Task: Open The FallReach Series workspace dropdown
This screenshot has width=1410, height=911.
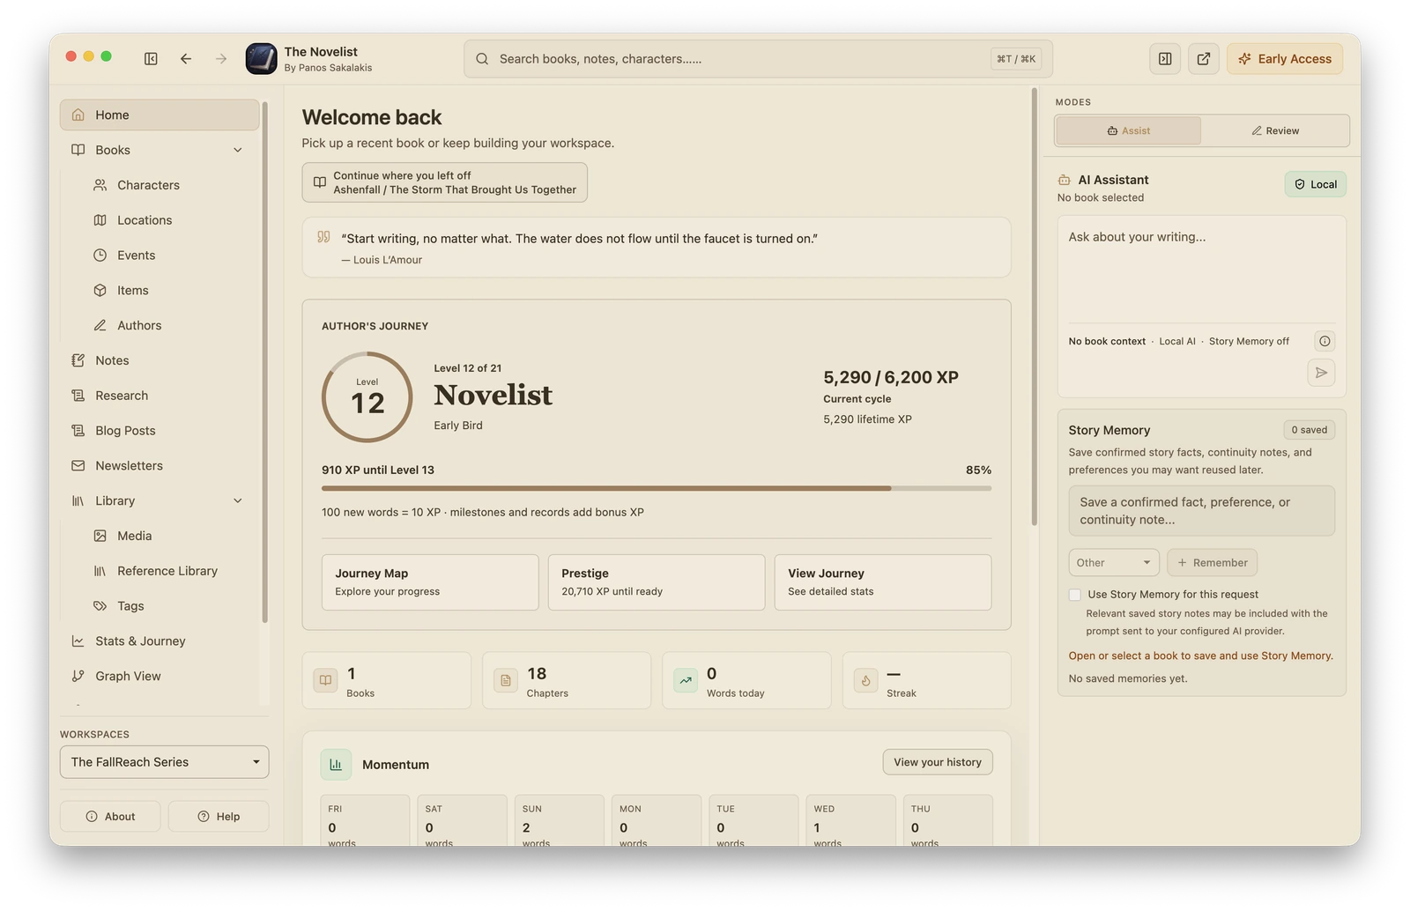Action: [x=164, y=762]
